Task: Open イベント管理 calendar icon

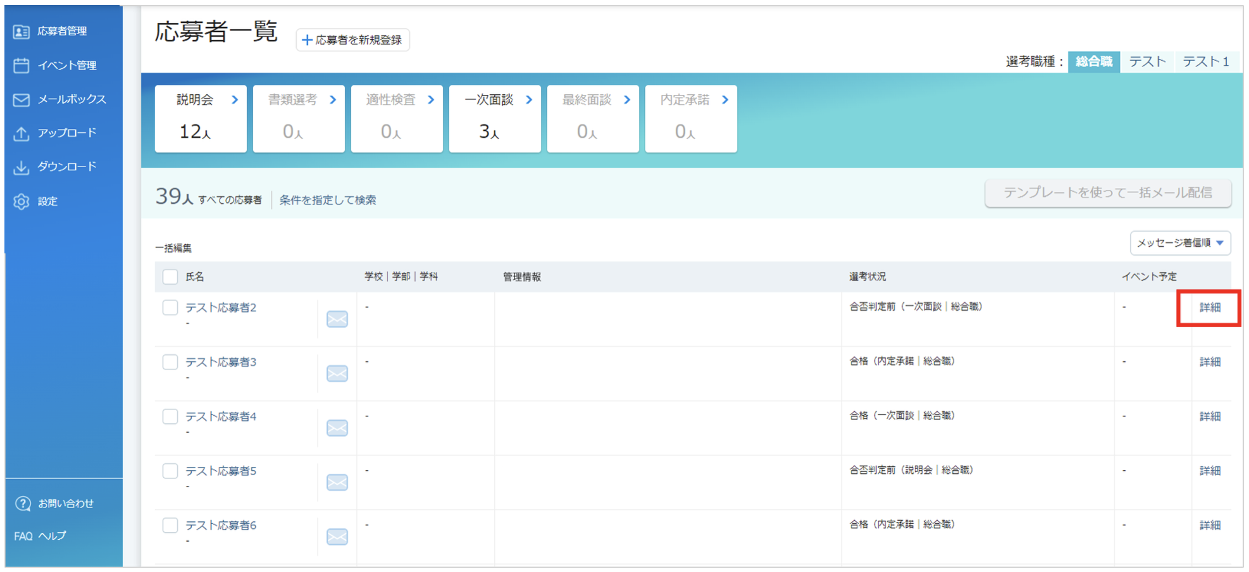Action: [22, 65]
